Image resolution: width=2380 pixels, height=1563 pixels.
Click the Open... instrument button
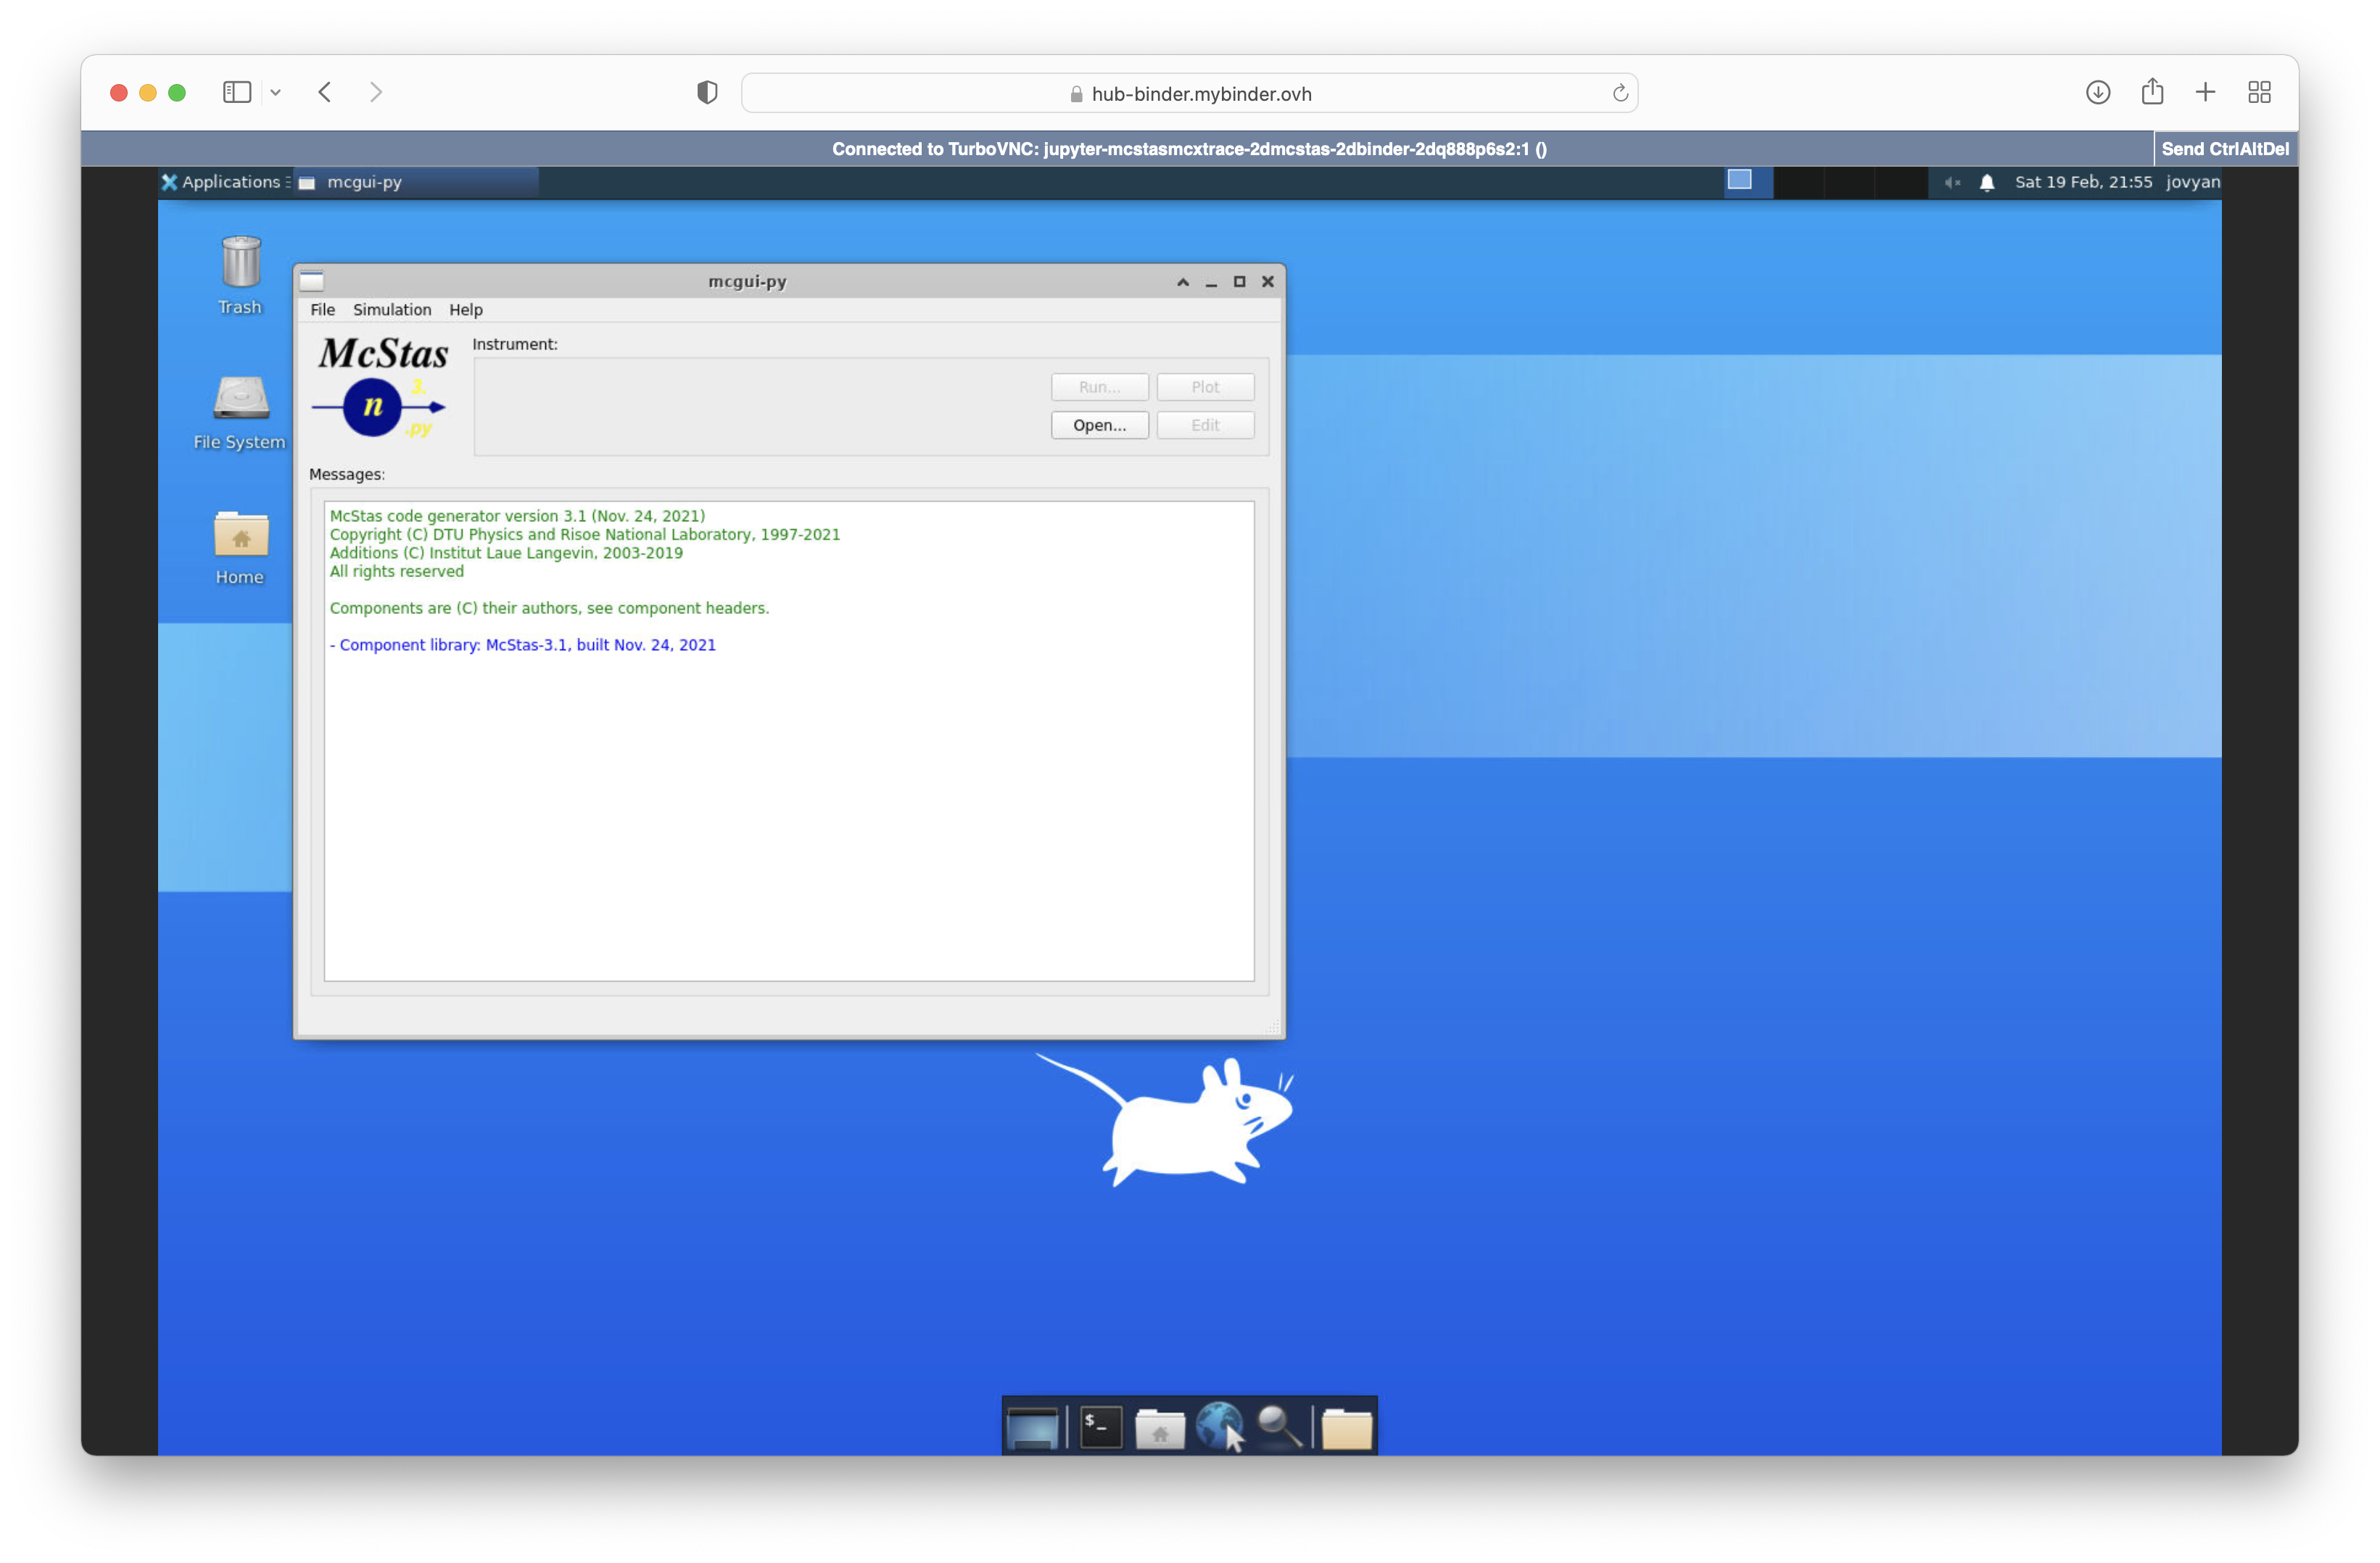[x=1099, y=425]
